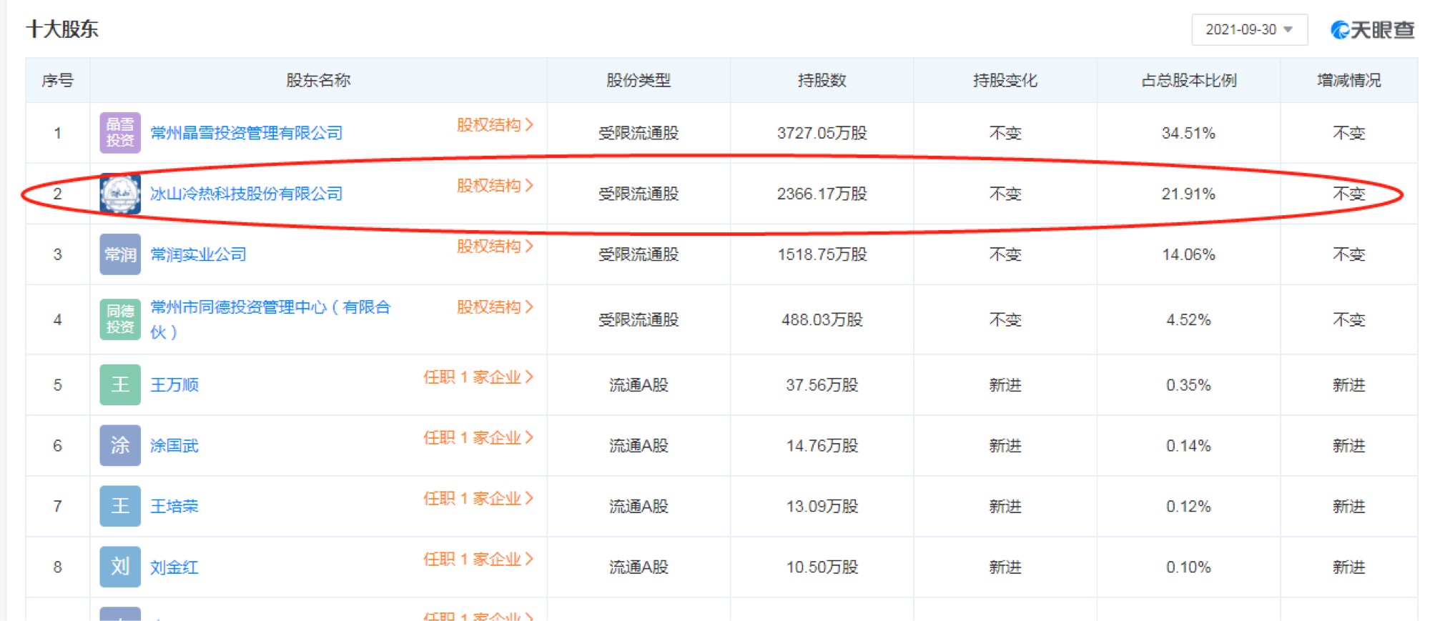The height and width of the screenshot is (621, 1430).
Task: Select the 14.06% share ratio cell
Action: tap(1188, 255)
